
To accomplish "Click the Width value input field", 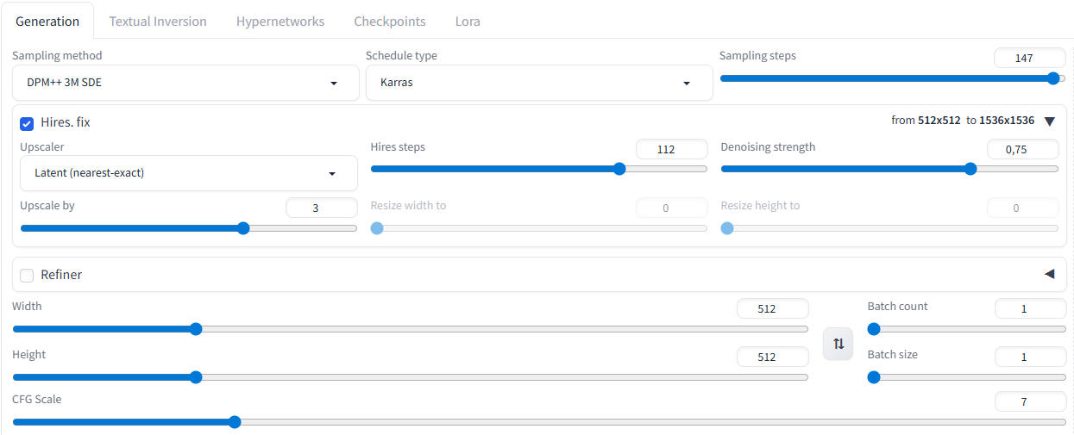I will [773, 308].
